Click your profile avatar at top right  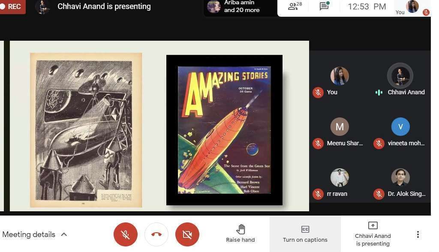click(x=412, y=6)
